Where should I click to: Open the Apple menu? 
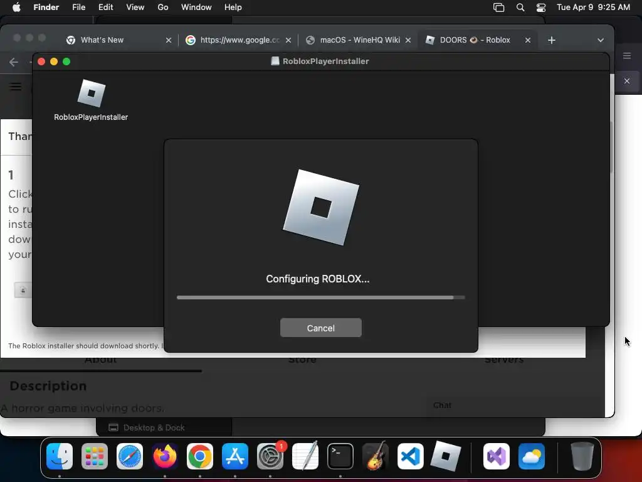[x=16, y=7]
